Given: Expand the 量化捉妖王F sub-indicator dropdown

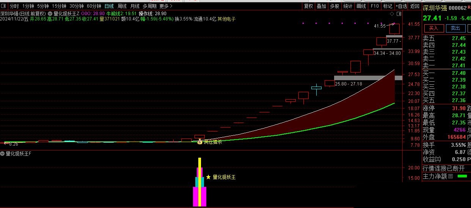Looking at the screenshot, I should click(x=3, y=154).
